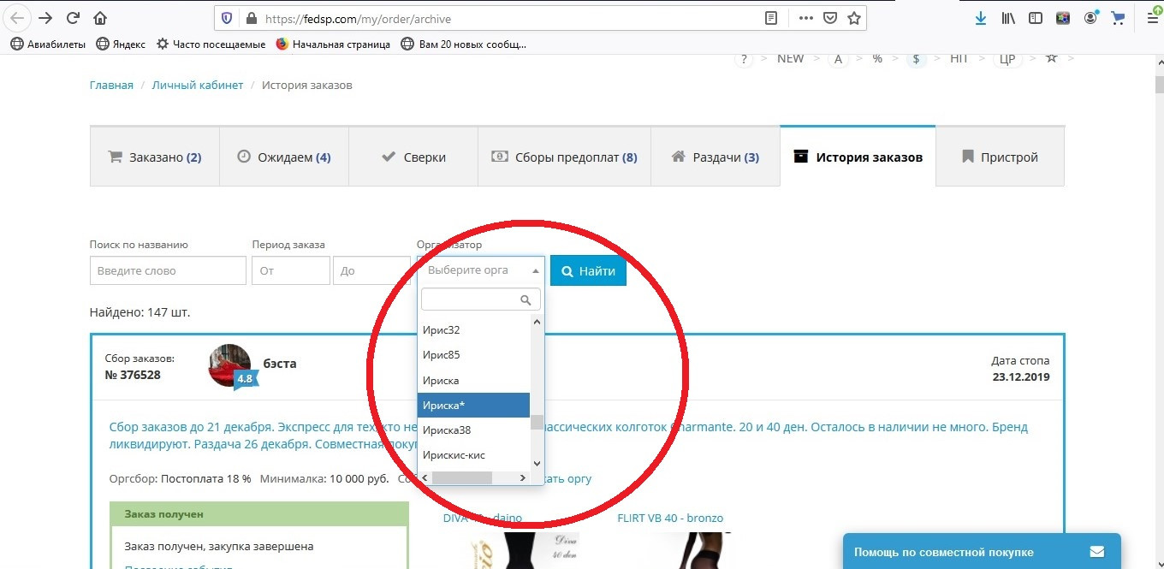The height and width of the screenshot is (569, 1164).
Task: Open the shopping cart icon in toolbar
Action: coord(1118,18)
